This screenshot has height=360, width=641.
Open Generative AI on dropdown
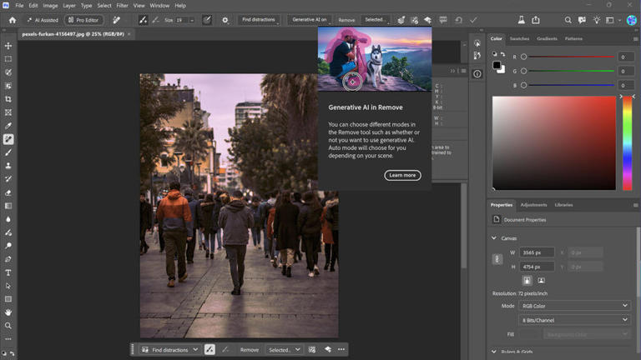pyautogui.click(x=310, y=20)
